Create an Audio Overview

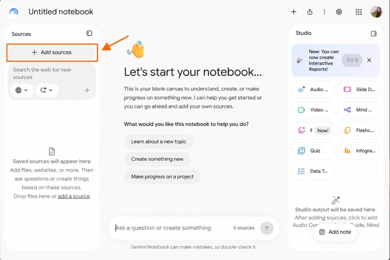point(313,90)
